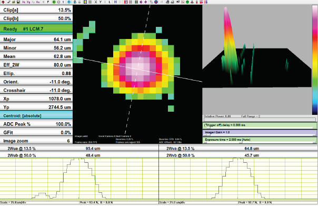
Task: Click the teal padlock toolbar icon
Action: pos(75,2)
